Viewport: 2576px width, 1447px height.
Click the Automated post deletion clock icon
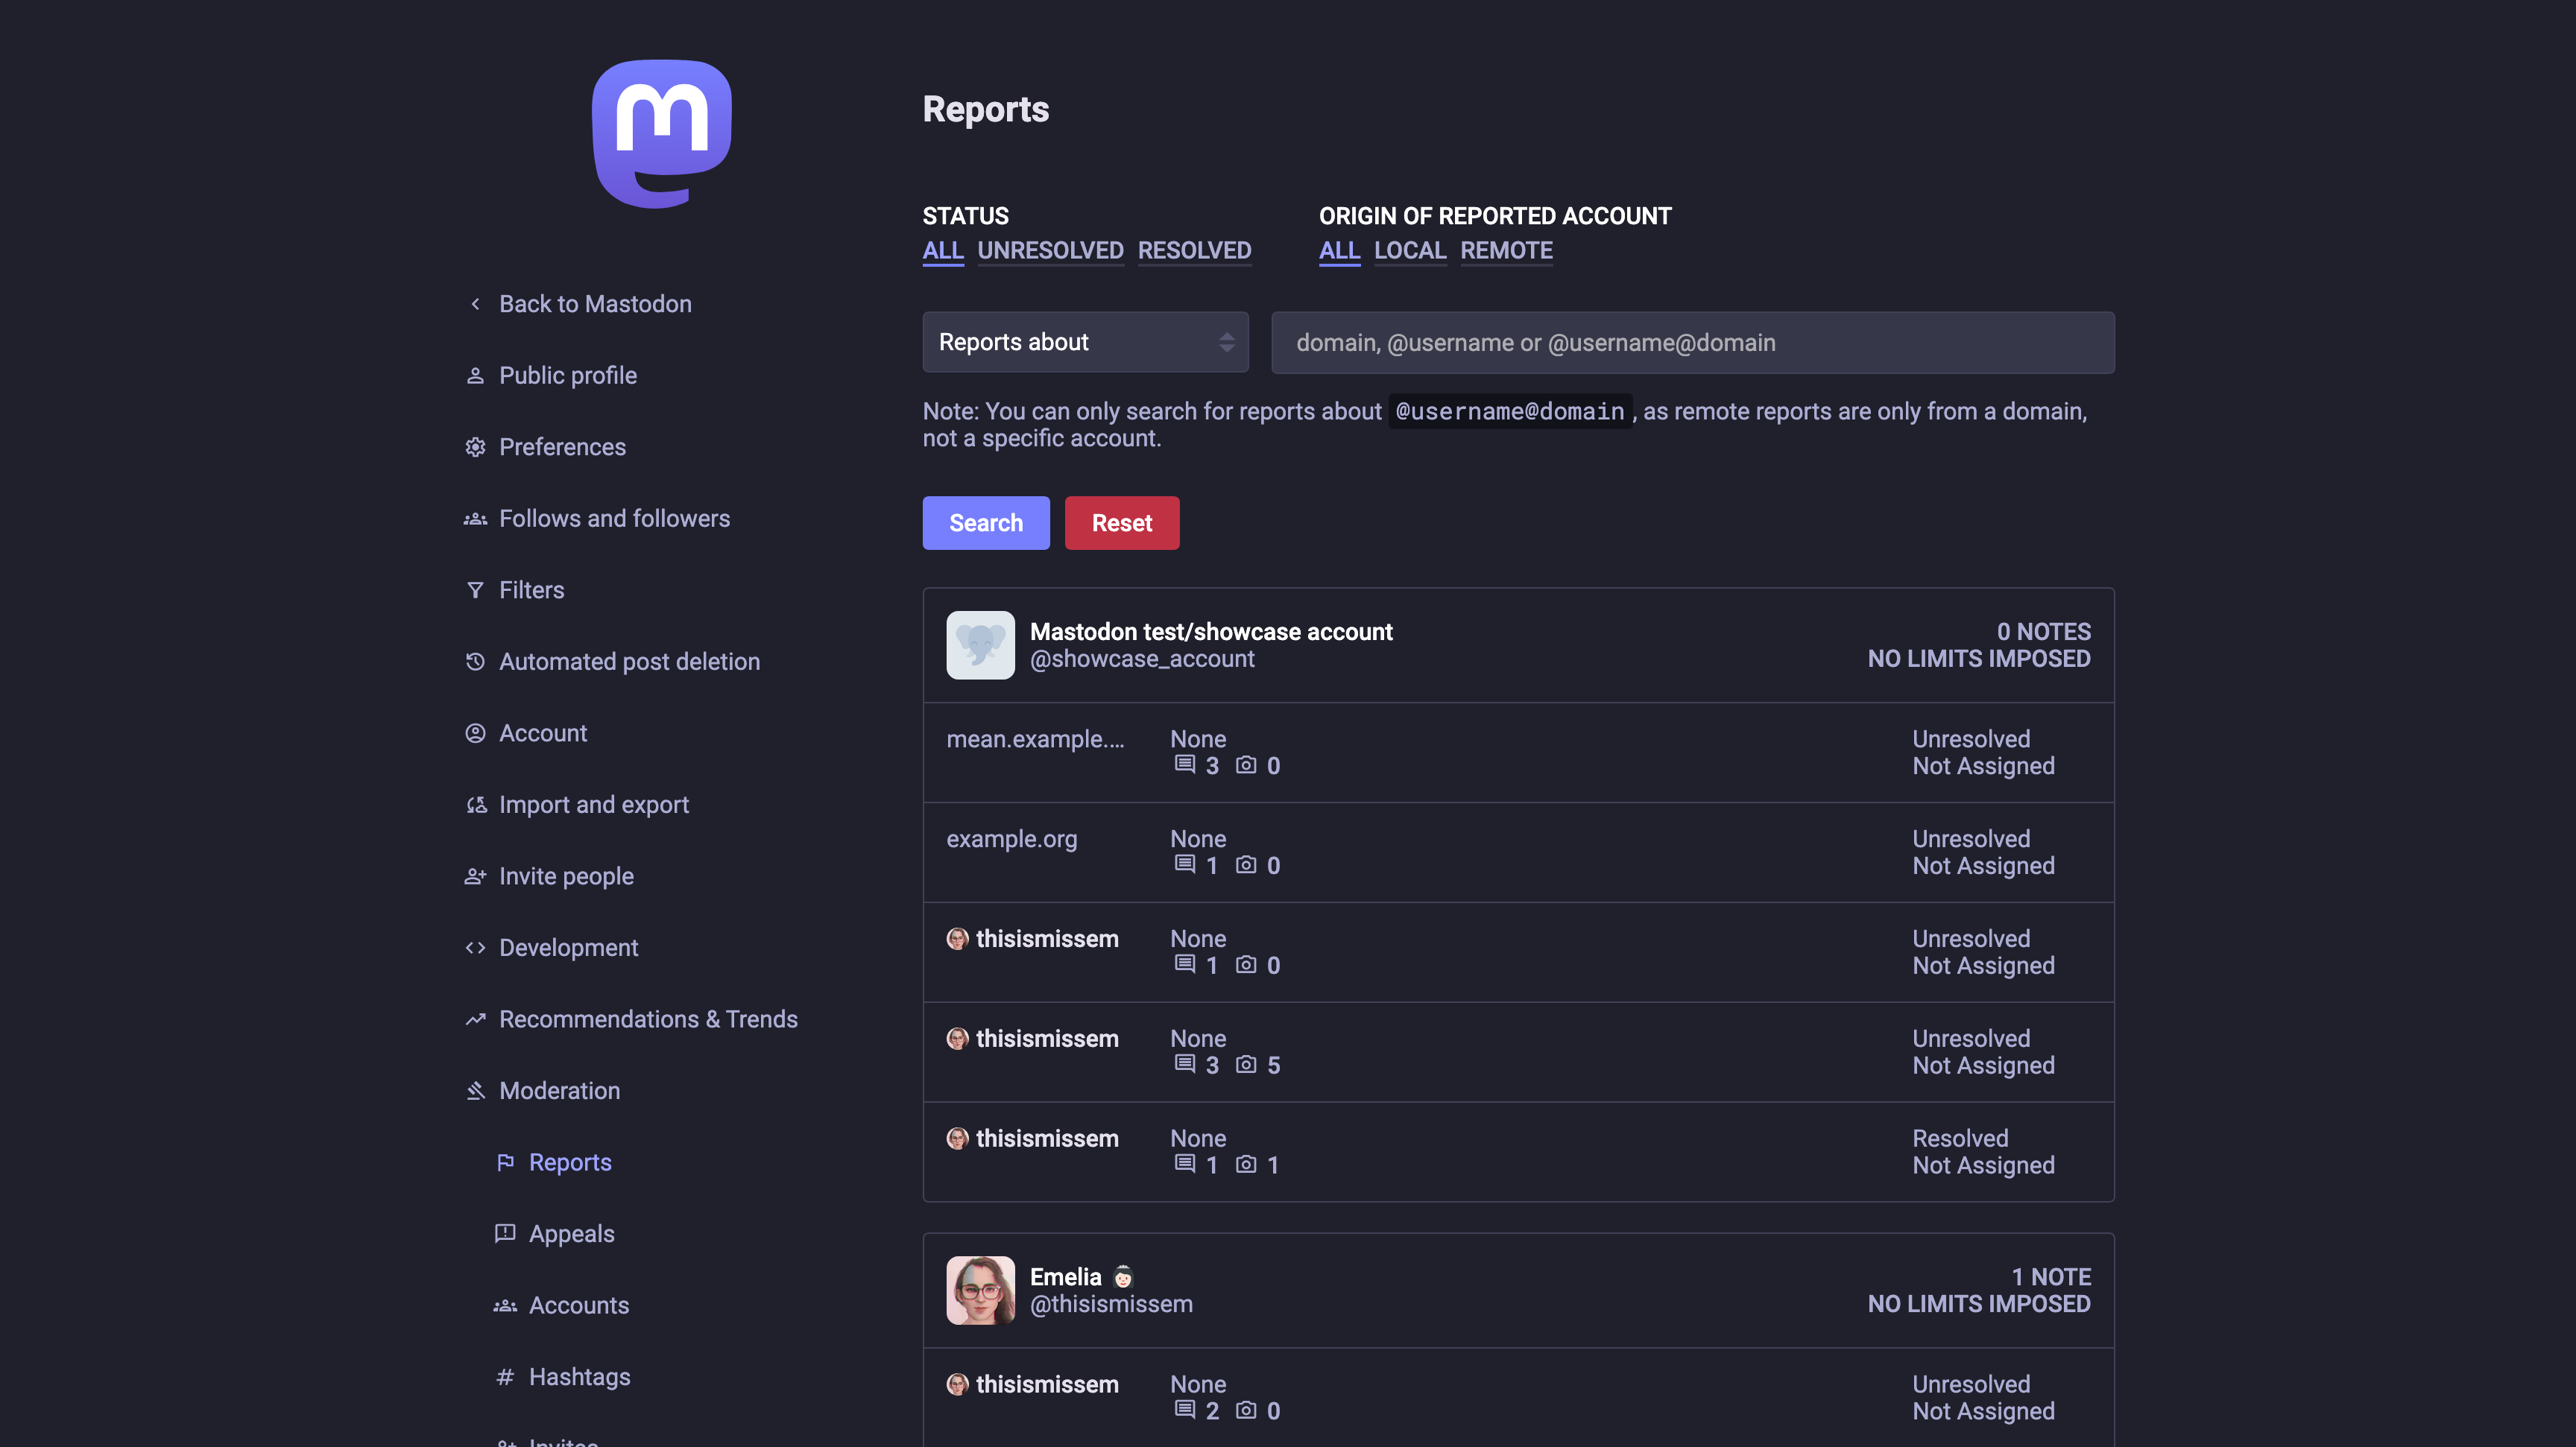click(x=476, y=661)
